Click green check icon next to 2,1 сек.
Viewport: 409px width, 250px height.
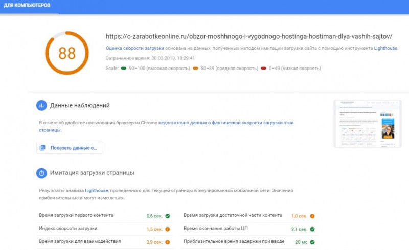pos(312,229)
